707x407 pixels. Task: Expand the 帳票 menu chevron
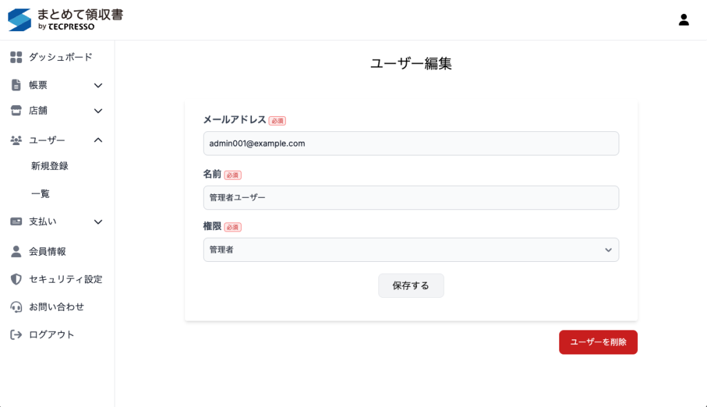98,86
